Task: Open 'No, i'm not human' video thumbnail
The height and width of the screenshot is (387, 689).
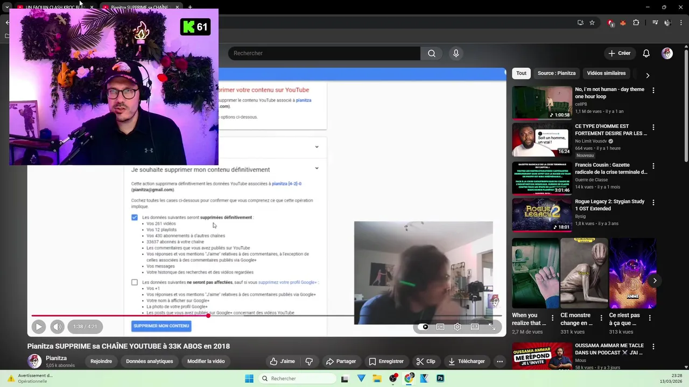Action: pos(542,103)
